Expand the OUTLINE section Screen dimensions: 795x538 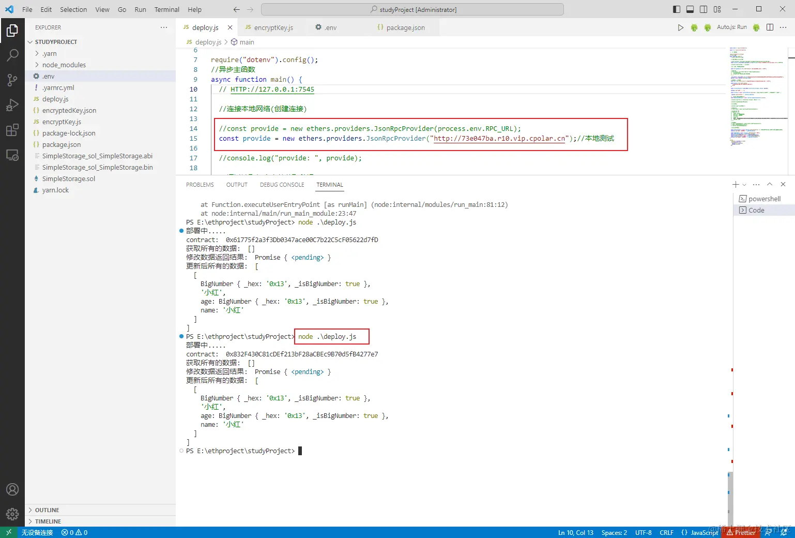(100, 510)
